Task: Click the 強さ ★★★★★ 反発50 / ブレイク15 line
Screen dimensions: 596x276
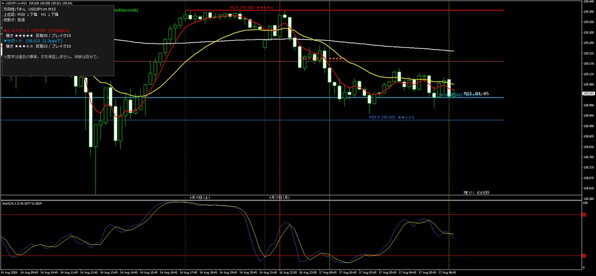Action: [x=38, y=36]
